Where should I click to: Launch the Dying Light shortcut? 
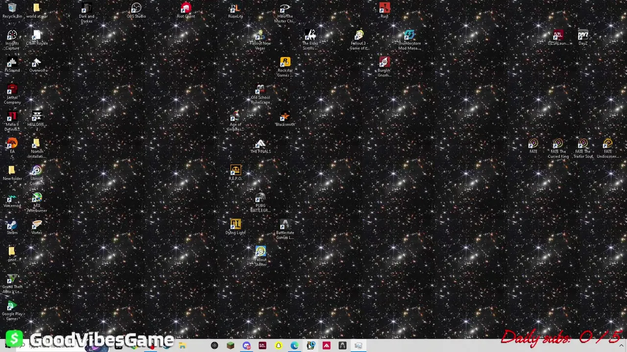[x=236, y=227]
